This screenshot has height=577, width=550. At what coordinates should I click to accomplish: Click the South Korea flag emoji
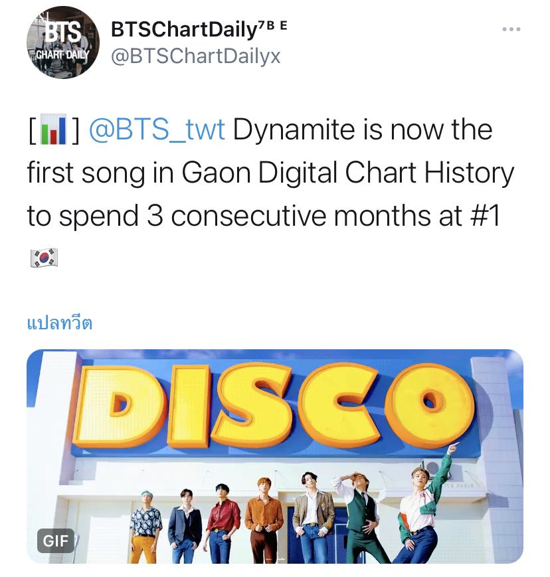coord(45,257)
